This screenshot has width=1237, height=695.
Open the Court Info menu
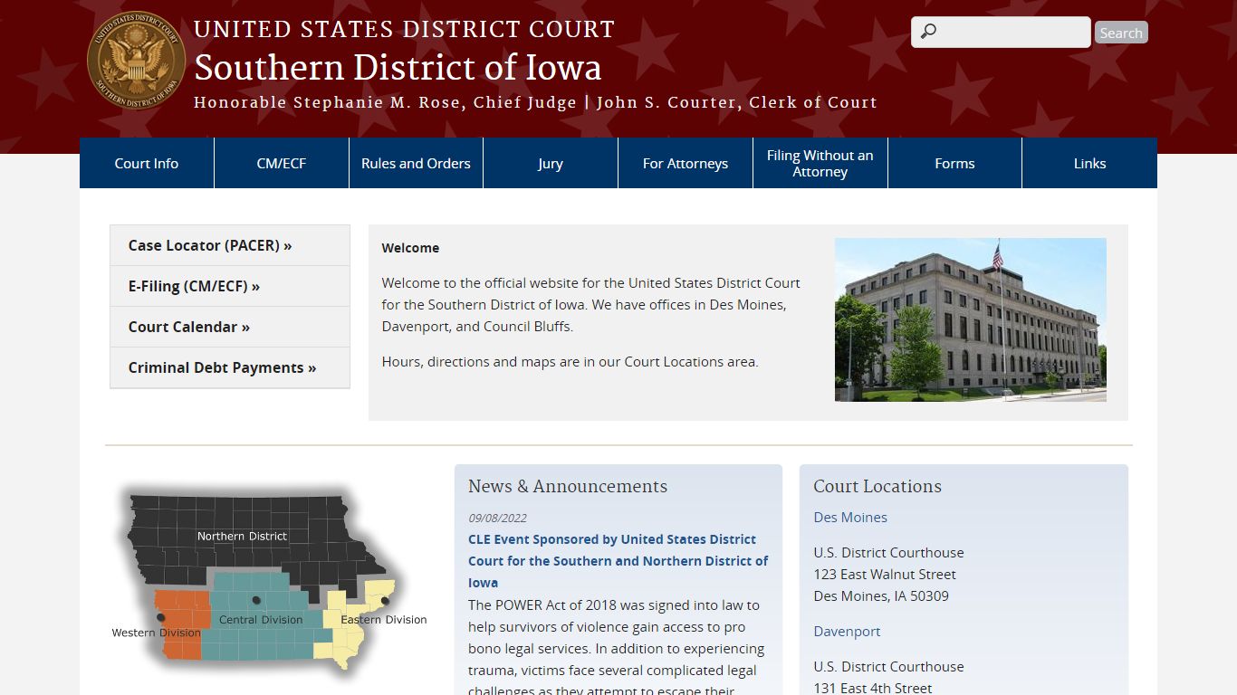(x=147, y=163)
